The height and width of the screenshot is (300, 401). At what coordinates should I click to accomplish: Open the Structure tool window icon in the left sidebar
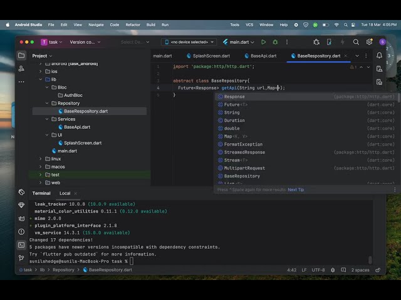point(21,68)
